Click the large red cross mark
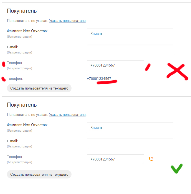 coord(177,72)
